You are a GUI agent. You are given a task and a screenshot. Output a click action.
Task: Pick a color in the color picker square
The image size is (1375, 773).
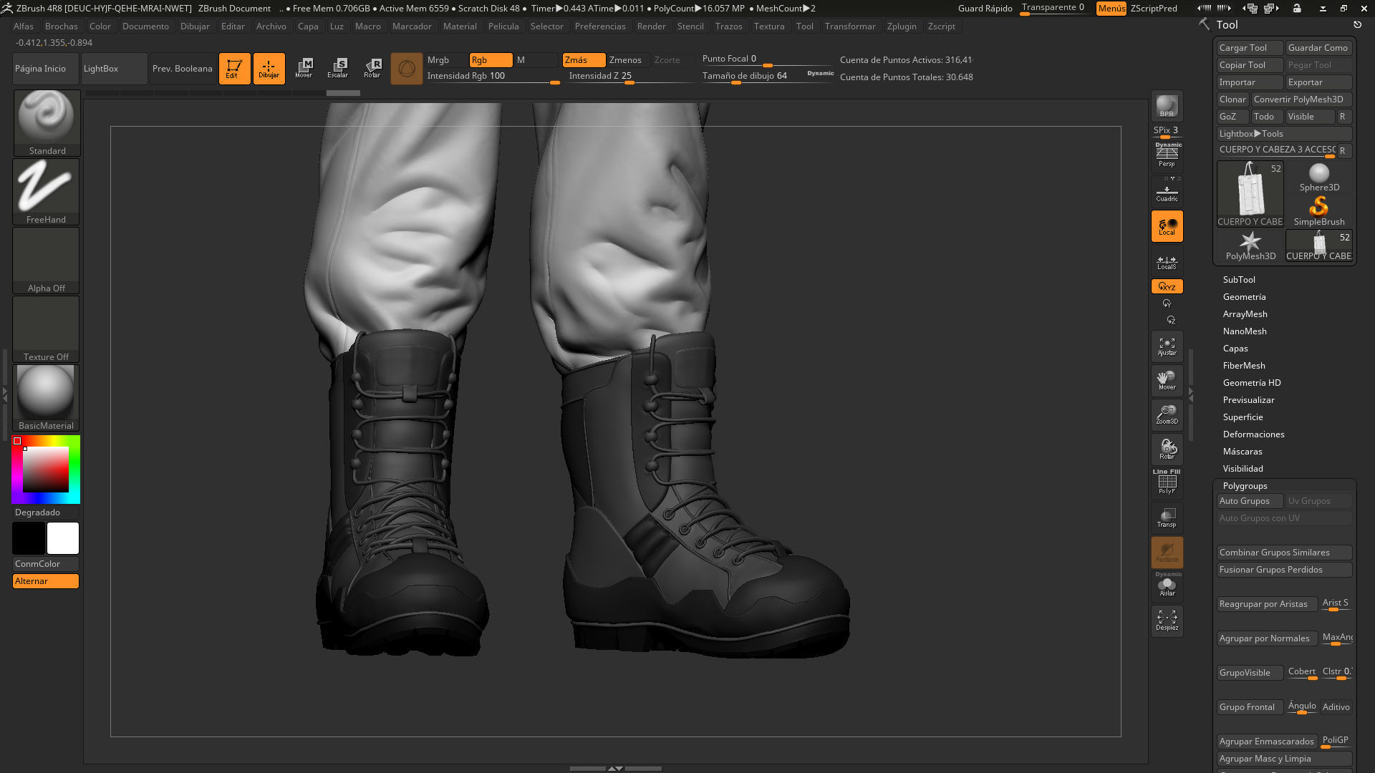tap(46, 470)
